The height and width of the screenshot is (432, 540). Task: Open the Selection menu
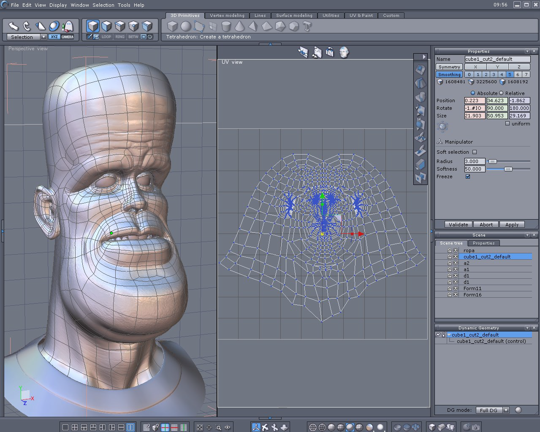pos(103,5)
